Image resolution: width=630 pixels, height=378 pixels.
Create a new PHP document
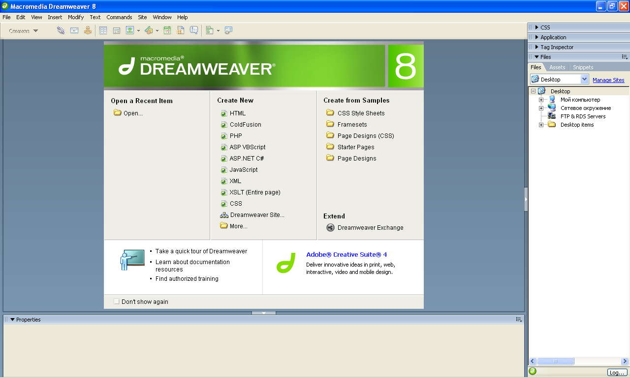236,136
